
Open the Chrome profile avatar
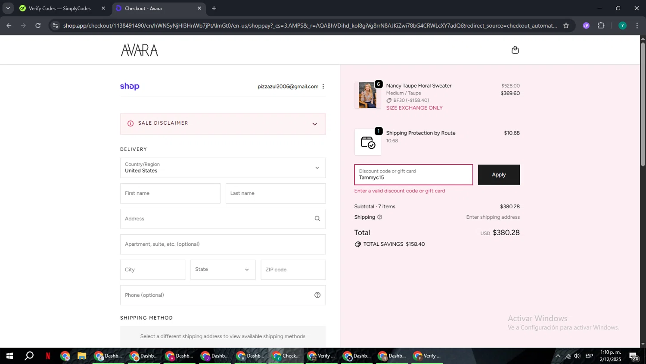(622, 25)
